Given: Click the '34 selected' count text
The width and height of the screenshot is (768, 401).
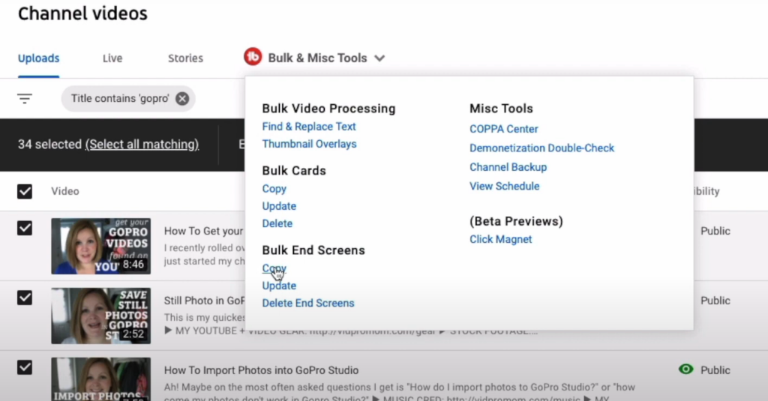Looking at the screenshot, I should 49,145.
